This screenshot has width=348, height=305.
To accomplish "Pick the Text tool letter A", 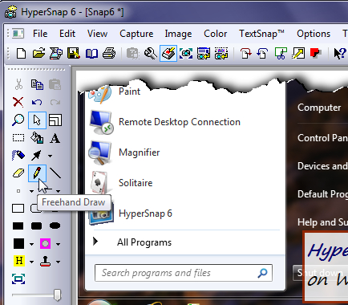I will [55, 138].
